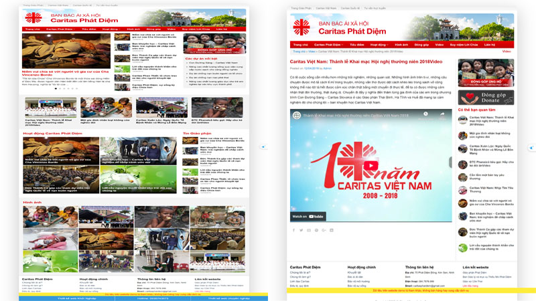Open Caritas Quốc tế in the right page top bar

(x=350, y=8)
